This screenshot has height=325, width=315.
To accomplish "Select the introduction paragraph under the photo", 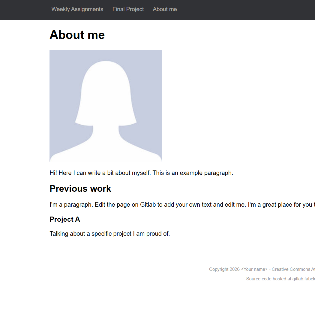I will (x=141, y=173).
